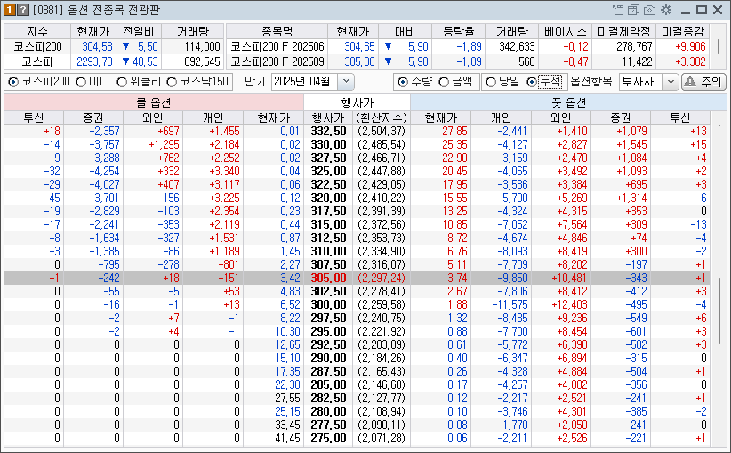Image resolution: width=731 pixels, height=453 pixels.
Task: Click call side 투신 column header
Action: tap(34, 117)
